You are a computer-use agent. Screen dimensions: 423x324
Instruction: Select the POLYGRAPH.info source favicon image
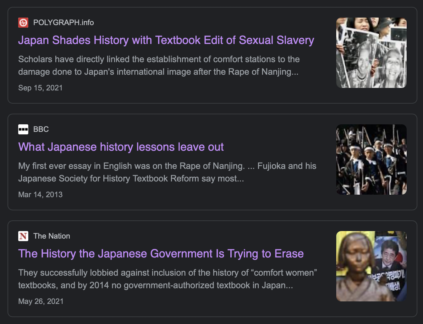[x=23, y=23]
